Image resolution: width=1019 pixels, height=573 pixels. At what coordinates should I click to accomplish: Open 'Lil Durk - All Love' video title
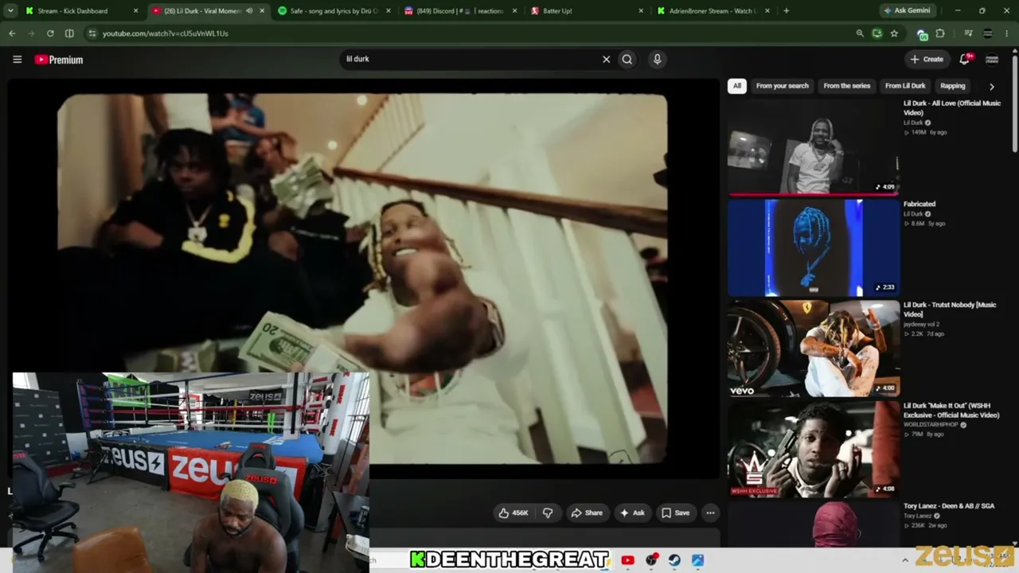click(x=952, y=107)
